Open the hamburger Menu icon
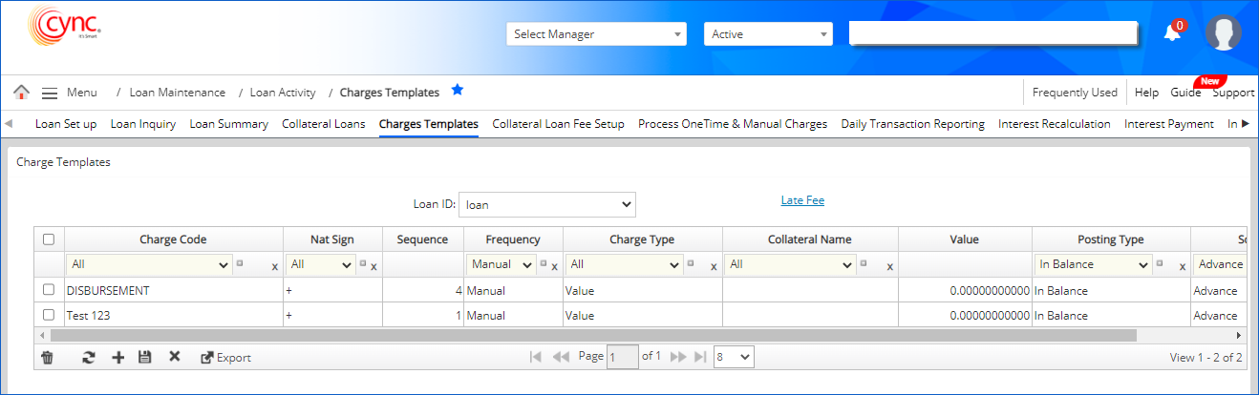1259x395 pixels. 50,93
